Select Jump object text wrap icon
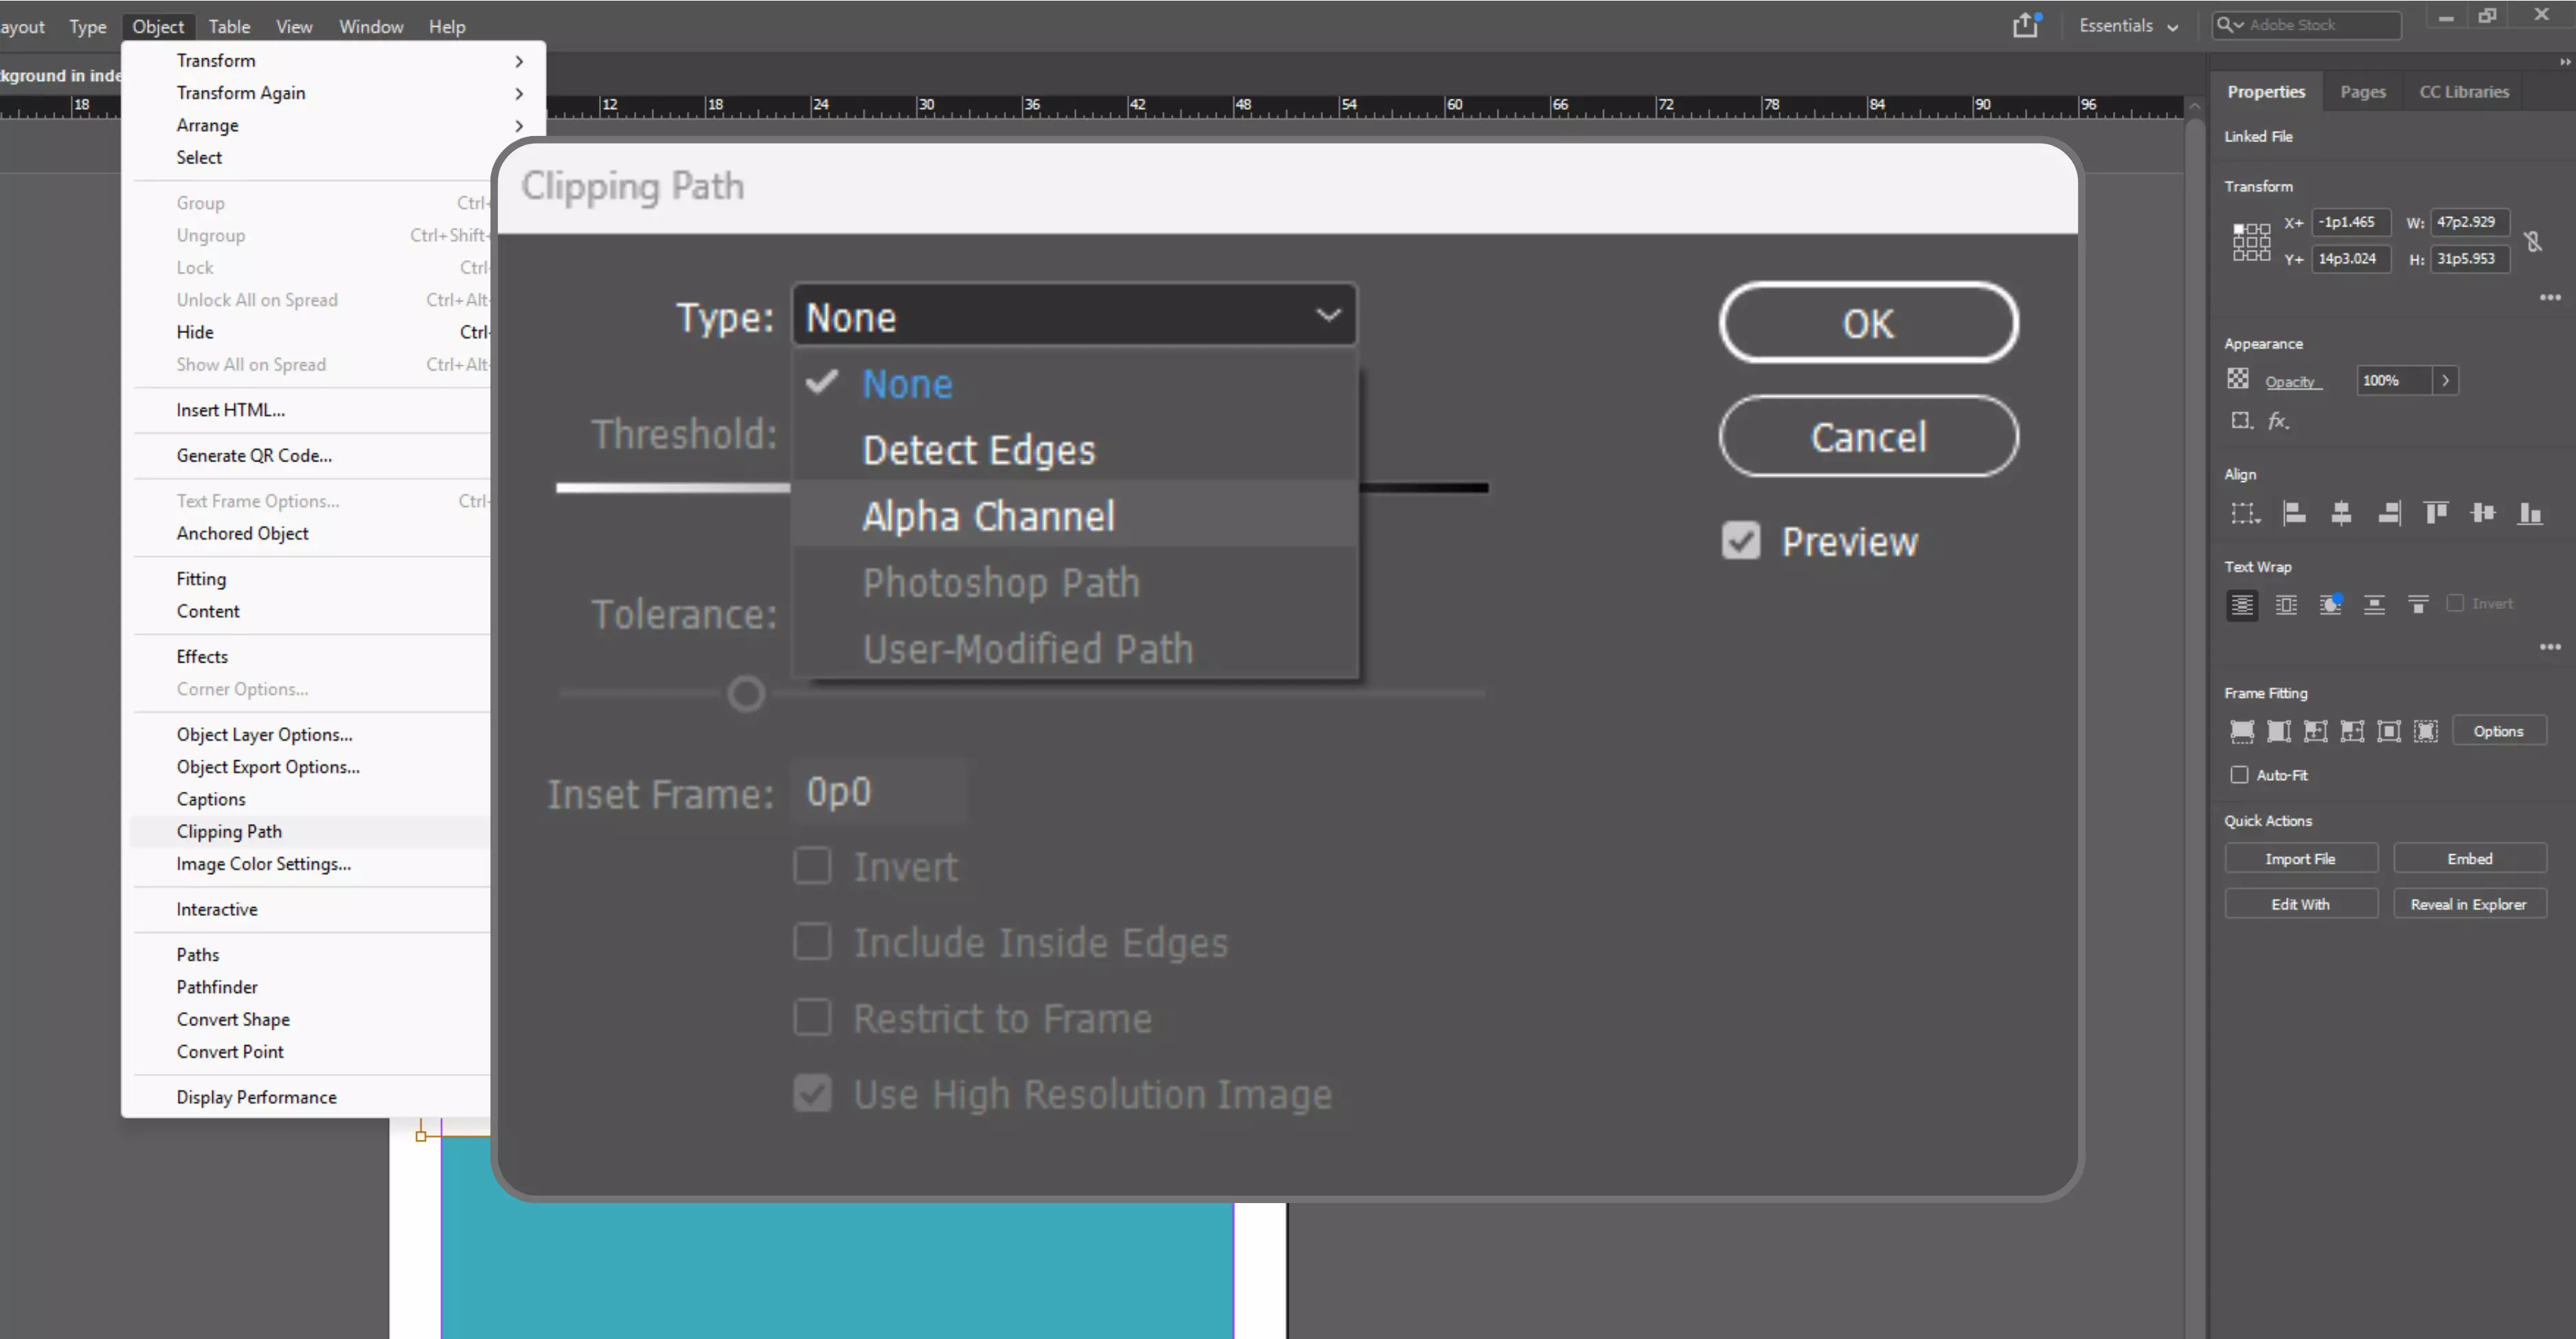This screenshot has width=2576, height=1339. 2374,604
